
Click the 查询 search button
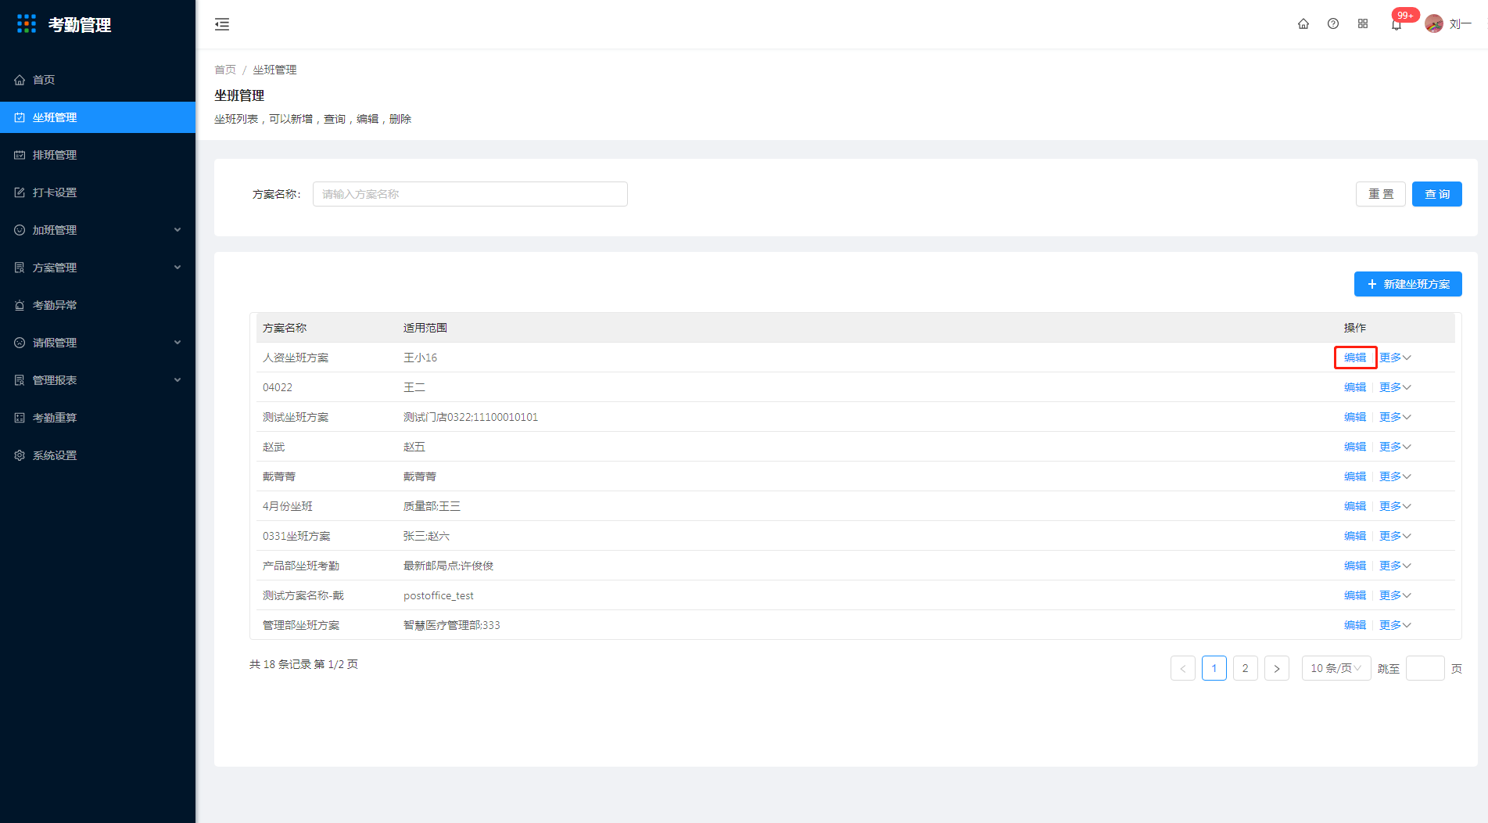click(x=1436, y=194)
